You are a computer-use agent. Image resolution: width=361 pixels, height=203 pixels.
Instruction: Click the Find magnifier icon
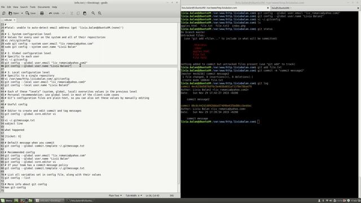coord(93,14)
